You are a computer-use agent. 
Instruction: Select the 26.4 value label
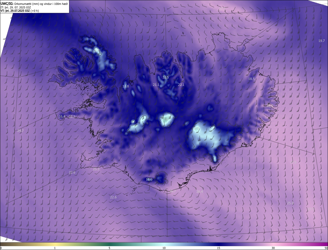pos(200,191)
